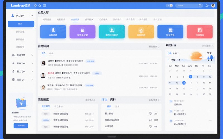Select the 我发起的 tab
Image resolution: width=223 pixels, height=139 pixels.
point(46,106)
